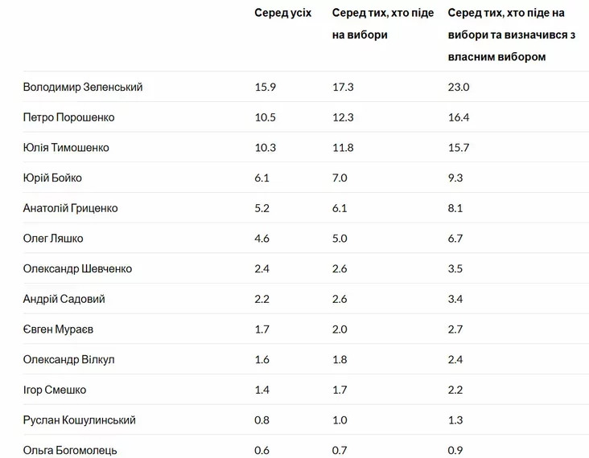Select Юлія Тимошенко in the table

coord(66,147)
